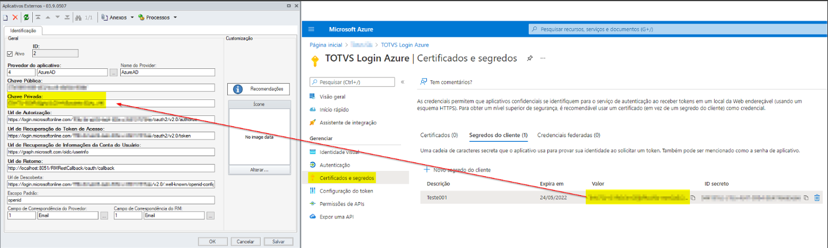The height and width of the screenshot is (248, 828).
Task: Open the Processos toolbar item
Action: tap(154, 17)
